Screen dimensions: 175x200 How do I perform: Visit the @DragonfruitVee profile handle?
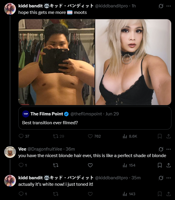click(x=45, y=149)
